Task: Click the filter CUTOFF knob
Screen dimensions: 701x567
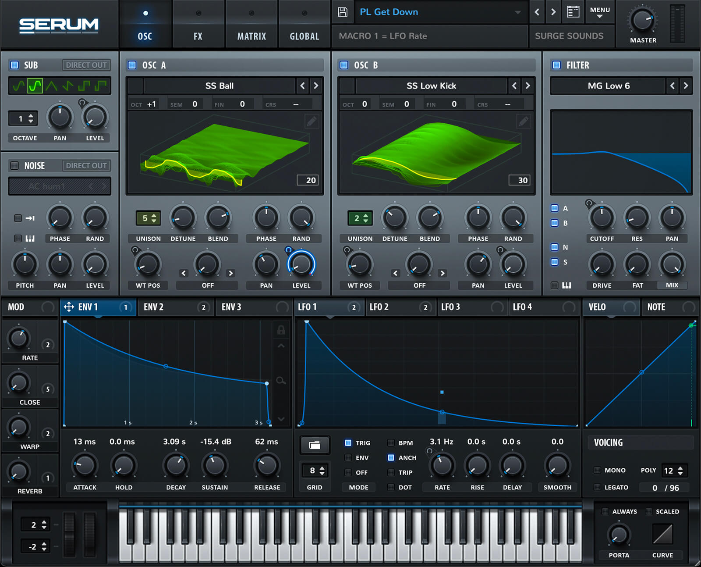Action: coord(602,217)
